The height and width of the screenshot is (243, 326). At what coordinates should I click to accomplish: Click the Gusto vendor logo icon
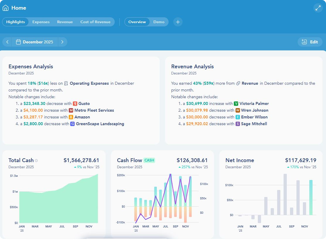click(x=75, y=103)
